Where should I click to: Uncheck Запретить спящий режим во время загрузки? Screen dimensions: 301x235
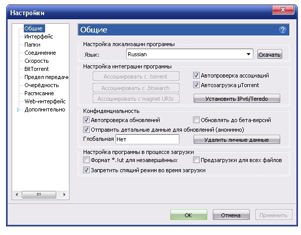(x=86, y=170)
